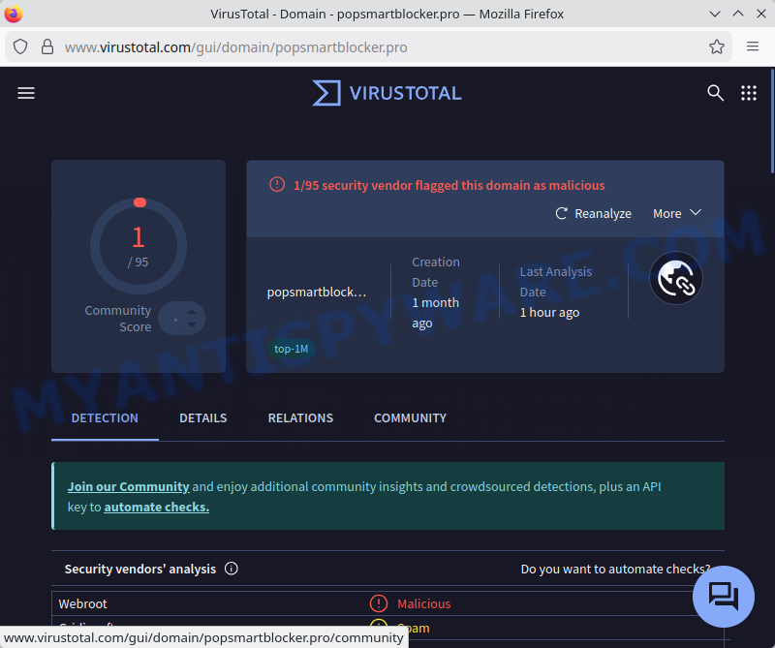Open the VirusTotal hamburger menu
The width and height of the screenshot is (775, 648).
(26, 93)
